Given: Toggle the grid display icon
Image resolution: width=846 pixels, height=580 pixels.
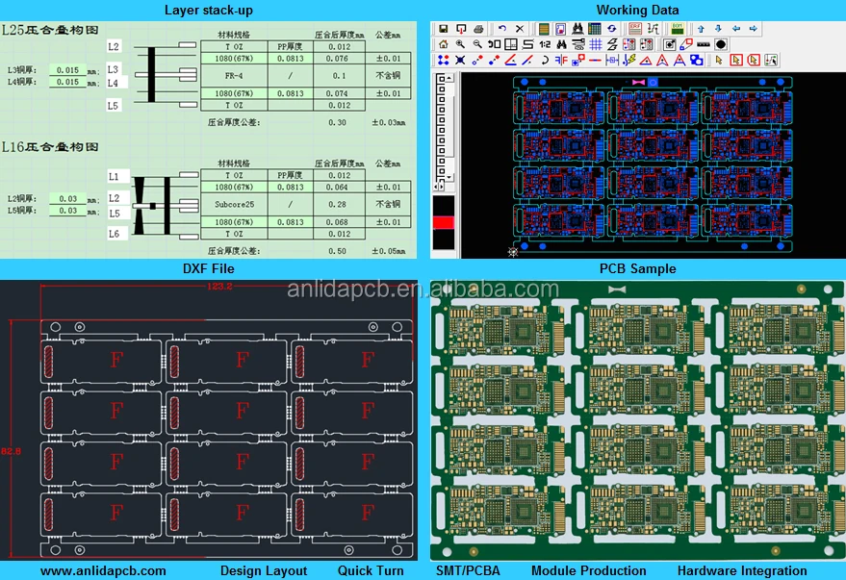Looking at the screenshot, I should 596,42.
